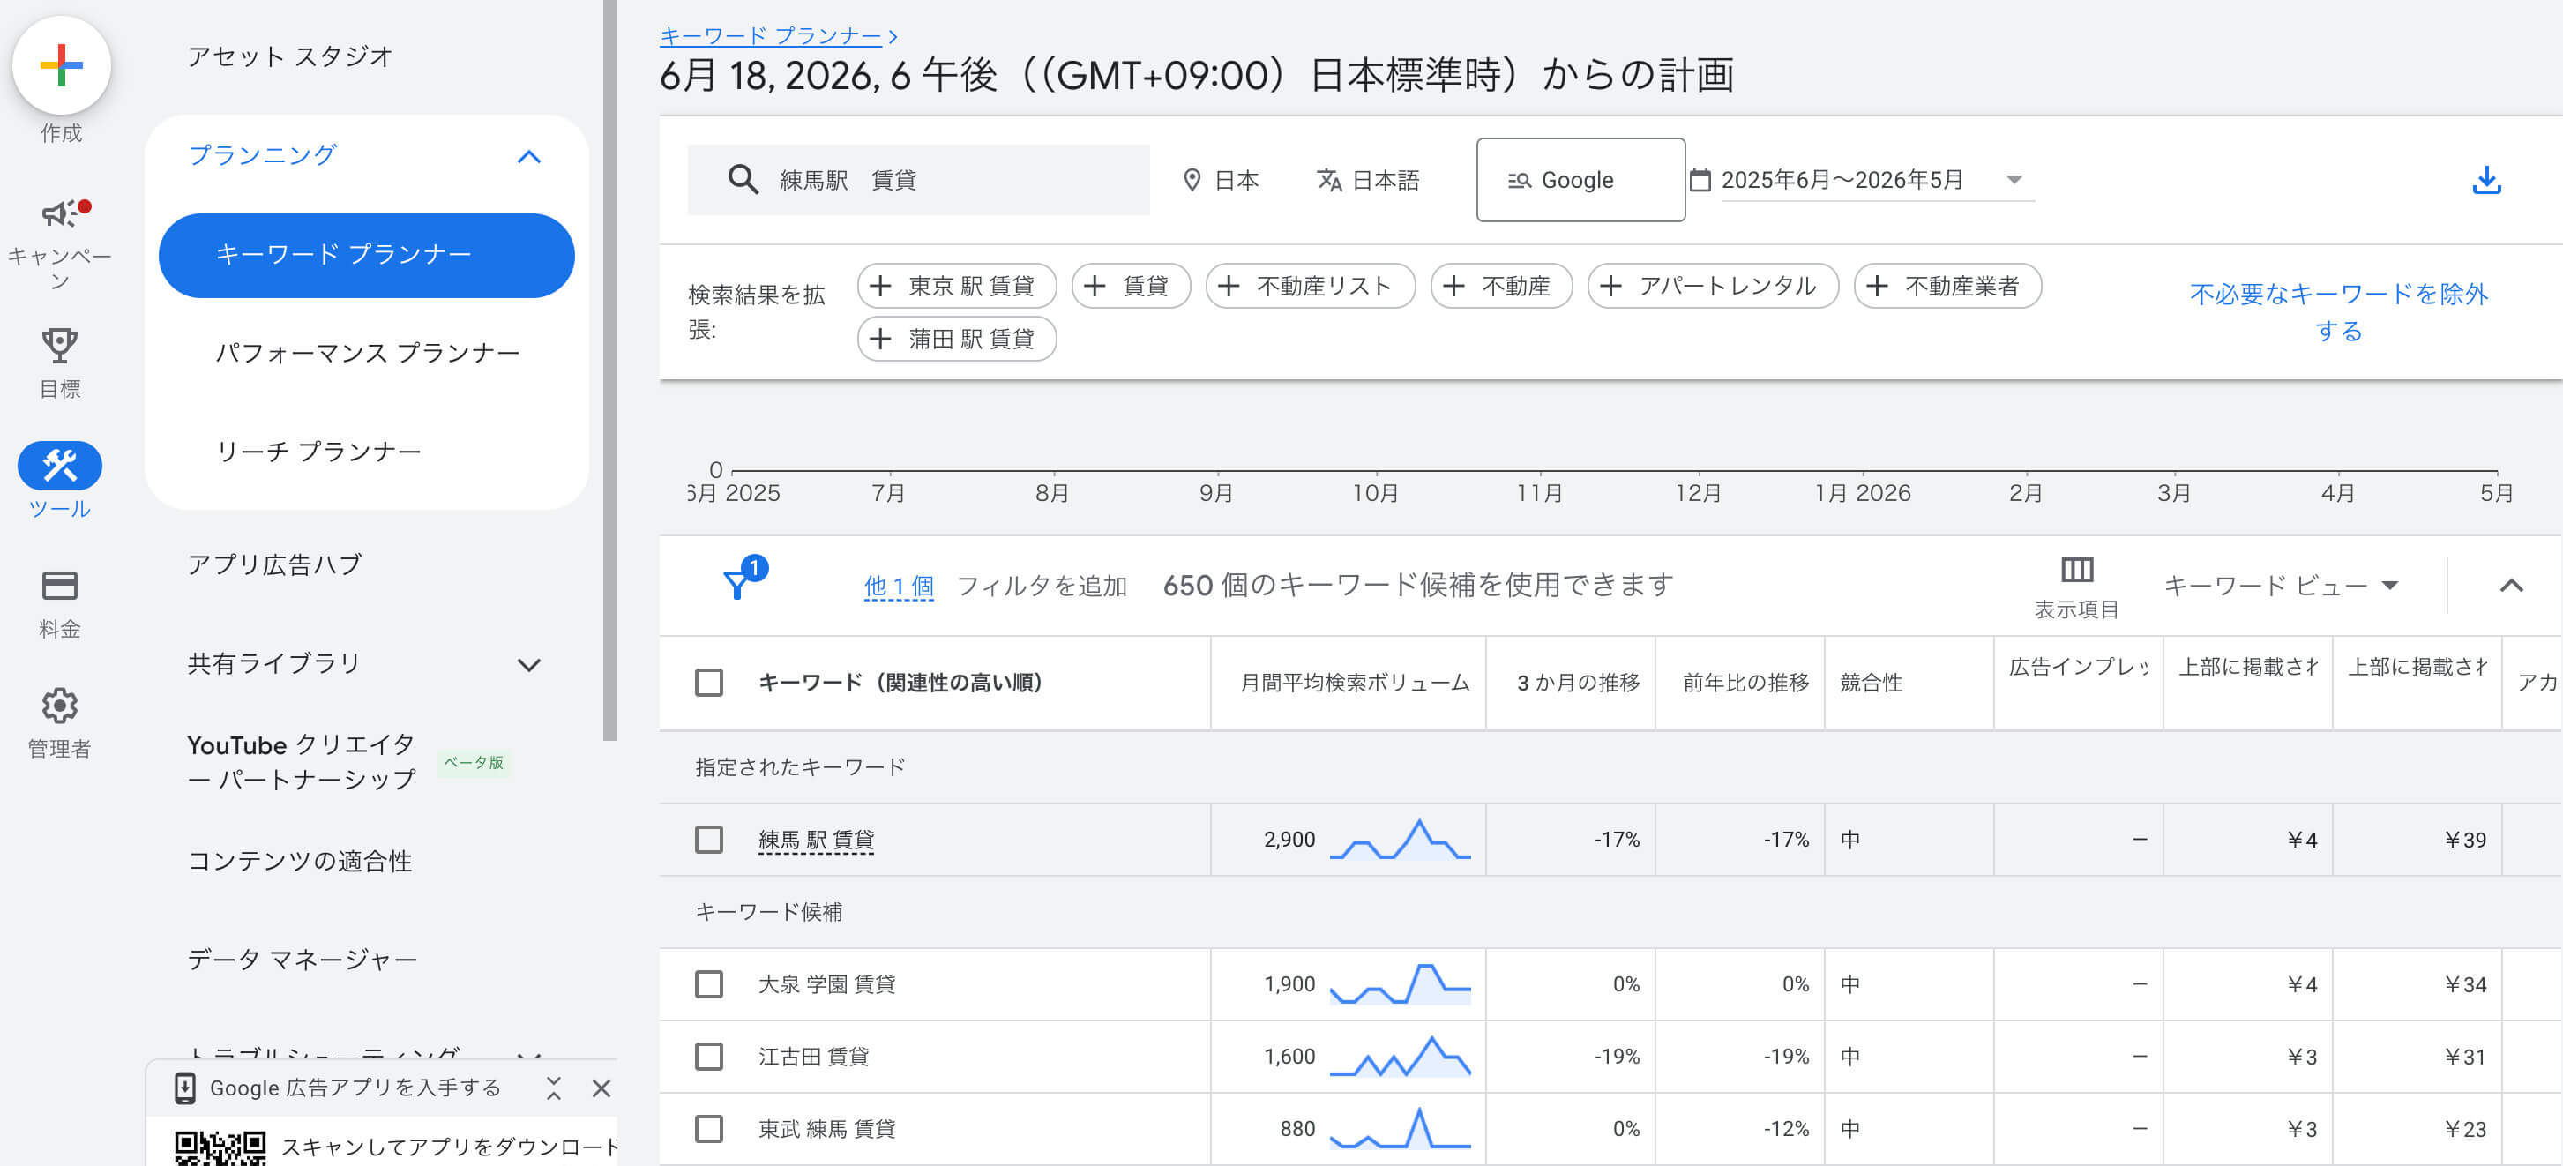2563x1166 pixels.
Task: Sort by 前年比の推移 column header
Action: [1746, 683]
